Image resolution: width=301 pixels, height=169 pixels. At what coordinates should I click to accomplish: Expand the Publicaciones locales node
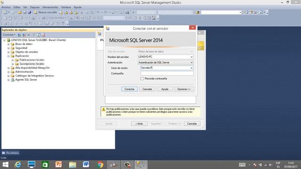coord(13,60)
